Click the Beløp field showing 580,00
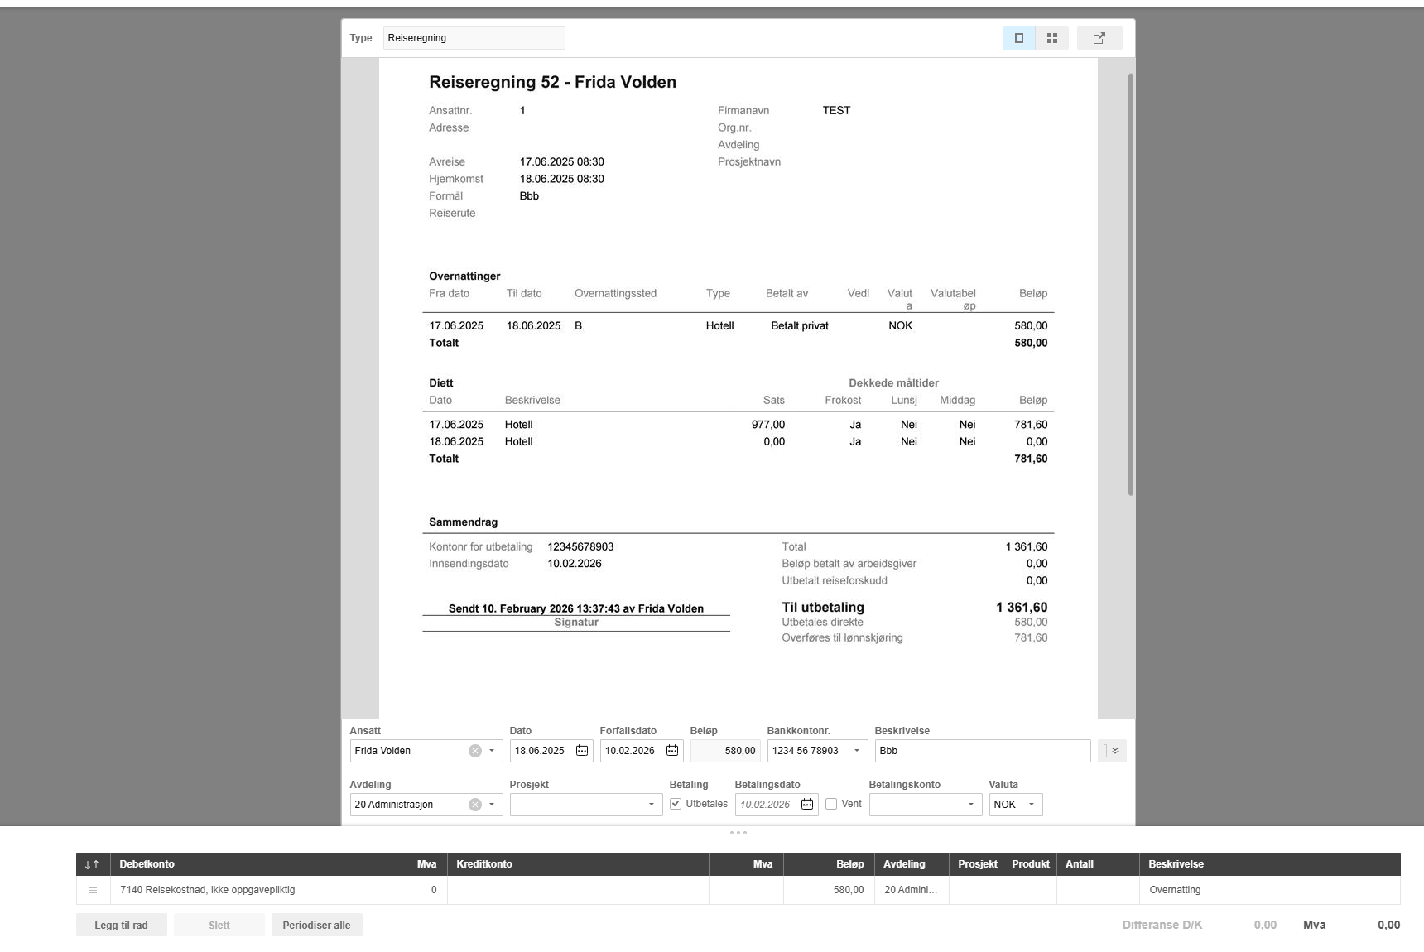This screenshot has width=1424, height=952. [x=725, y=751]
